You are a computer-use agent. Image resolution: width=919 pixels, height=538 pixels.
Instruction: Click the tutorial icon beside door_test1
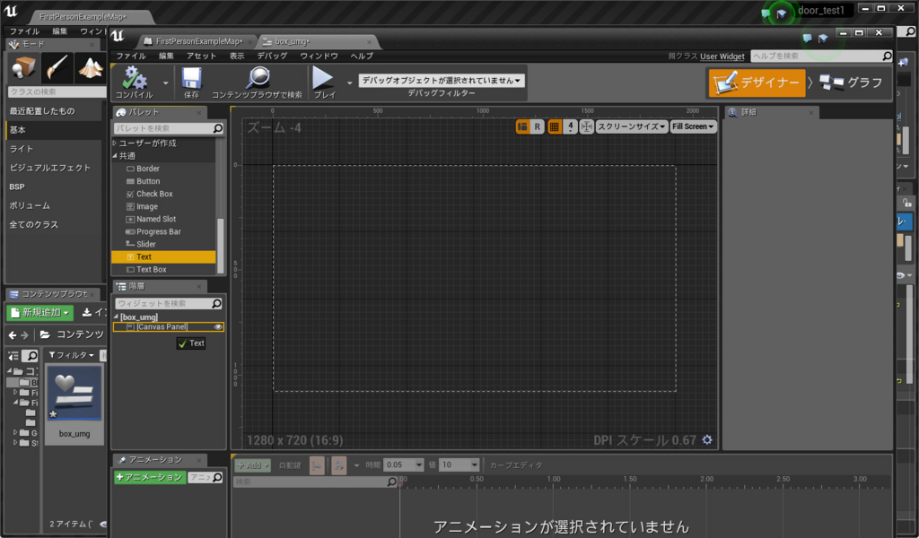[782, 13]
